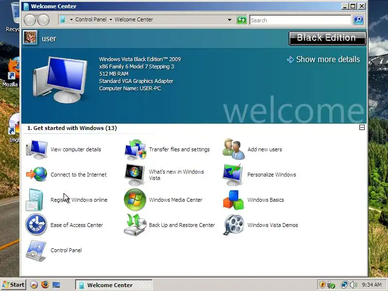Click Transfer files and settings label
The width and height of the screenshot is (388, 291).
pos(179,149)
